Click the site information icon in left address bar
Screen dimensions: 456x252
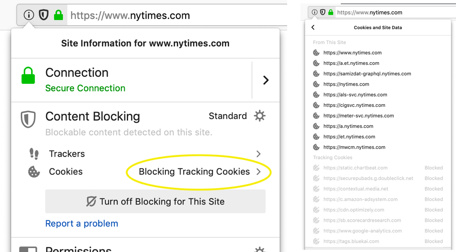(29, 15)
